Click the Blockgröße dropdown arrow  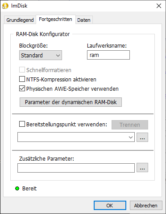[x=58, y=56]
